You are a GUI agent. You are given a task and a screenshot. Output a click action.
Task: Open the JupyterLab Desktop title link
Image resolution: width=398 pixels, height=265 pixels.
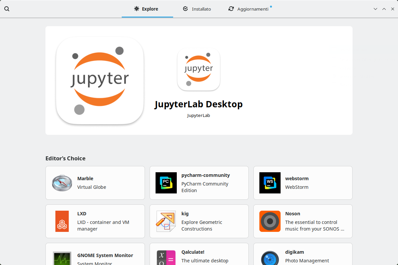(x=199, y=104)
